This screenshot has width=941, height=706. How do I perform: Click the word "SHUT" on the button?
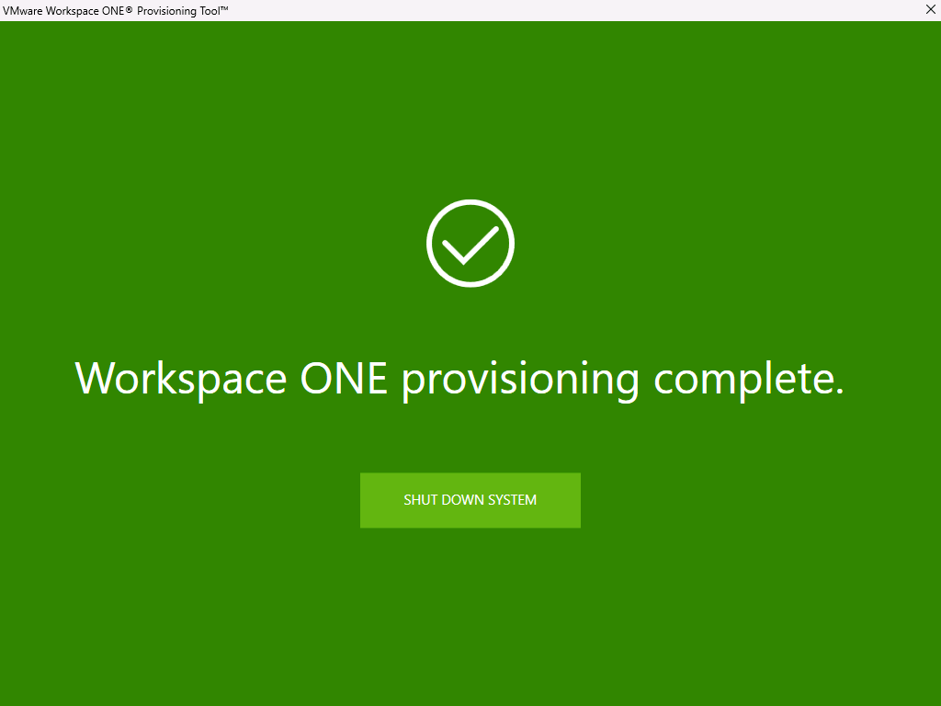tap(420, 500)
